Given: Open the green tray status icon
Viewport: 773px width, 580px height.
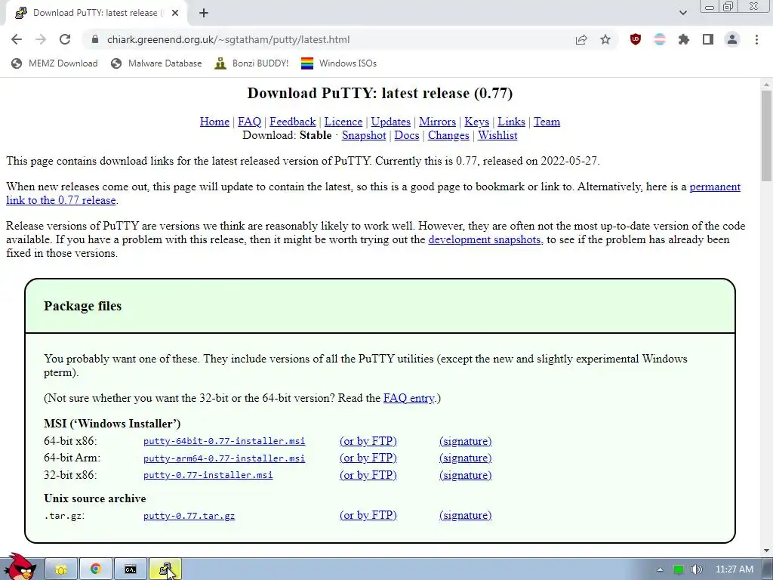Looking at the screenshot, I should click(x=679, y=569).
